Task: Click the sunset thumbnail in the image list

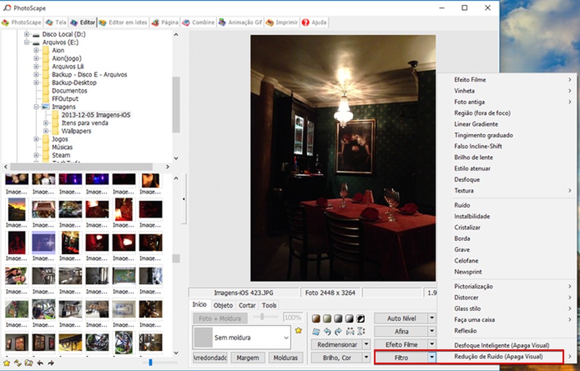Action: (x=17, y=209)
